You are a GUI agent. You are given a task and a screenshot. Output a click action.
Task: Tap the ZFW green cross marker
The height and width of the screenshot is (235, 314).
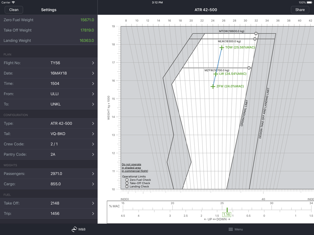coord(213,86)
